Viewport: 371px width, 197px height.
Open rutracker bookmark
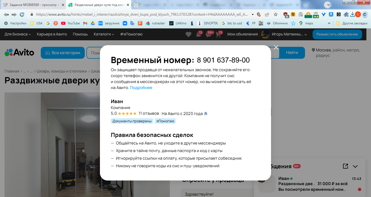(x=155, y=23)
